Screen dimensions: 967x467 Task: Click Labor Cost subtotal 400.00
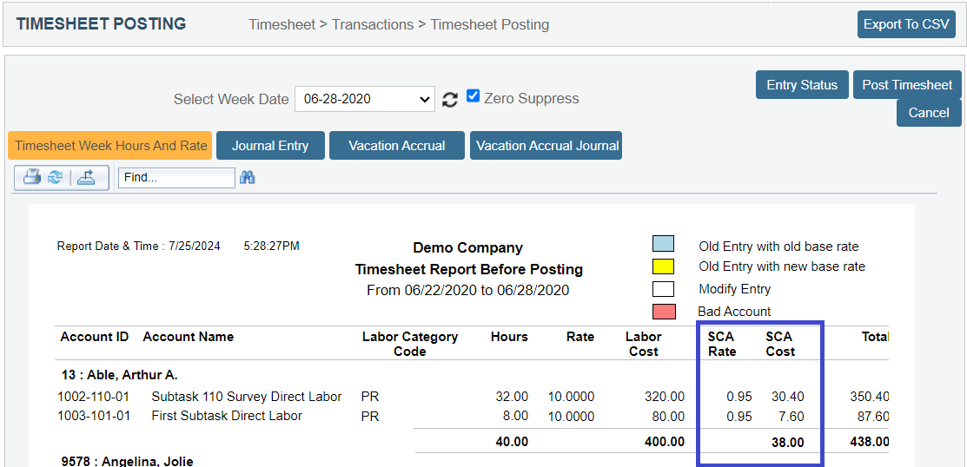[x=664, y=442]
